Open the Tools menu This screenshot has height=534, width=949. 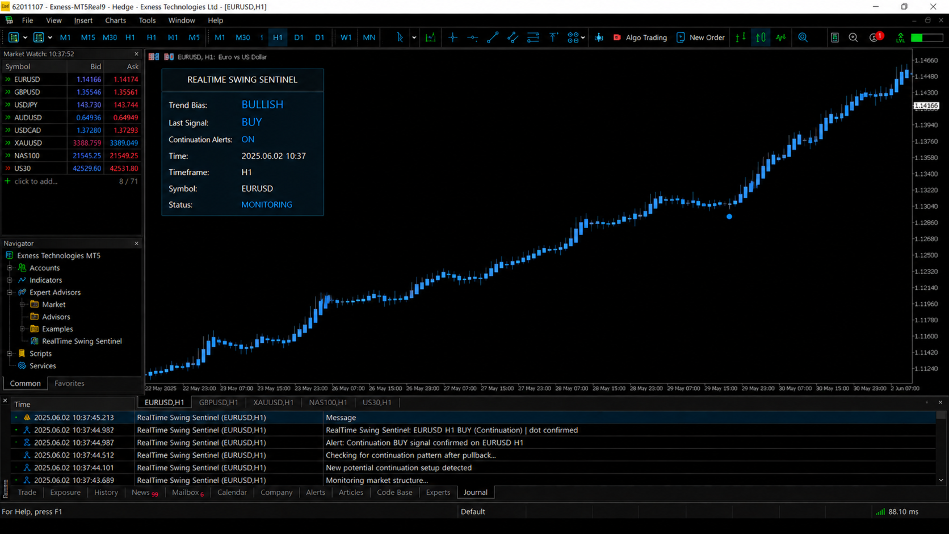coord(147,20)
